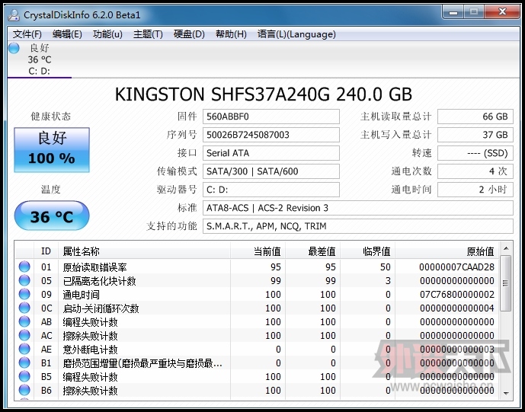
Task: Click raw value 07C76800000002
Action: tap(457, 295)
